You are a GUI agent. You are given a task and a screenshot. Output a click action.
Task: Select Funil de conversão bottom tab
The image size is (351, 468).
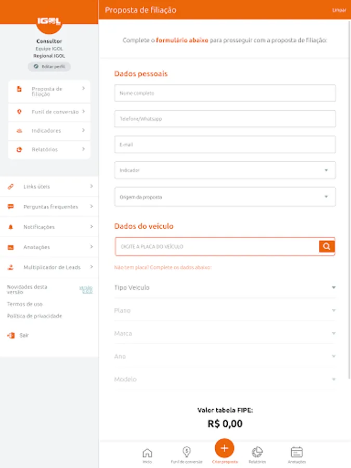186,454
